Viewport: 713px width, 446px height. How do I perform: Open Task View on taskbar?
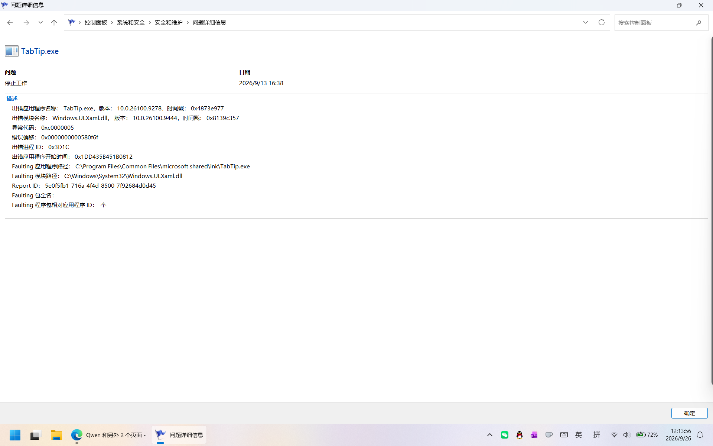click(35, 435)
